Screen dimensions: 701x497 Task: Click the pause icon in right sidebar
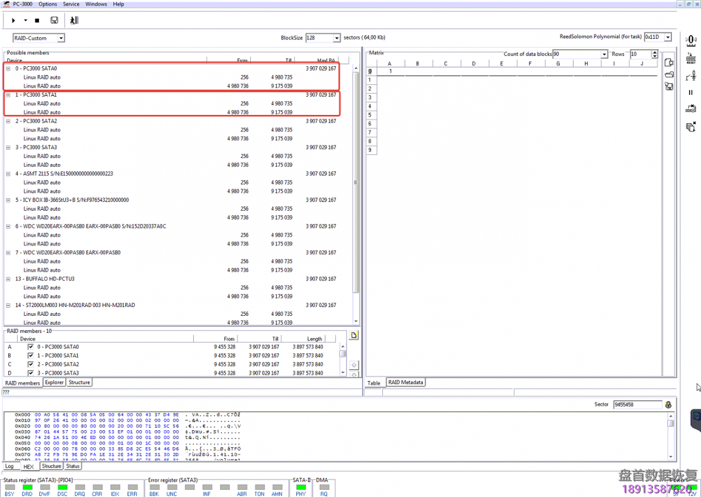tap(691, 93)
